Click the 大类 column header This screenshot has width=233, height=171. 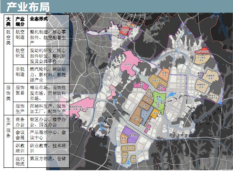tap(8, 21)
